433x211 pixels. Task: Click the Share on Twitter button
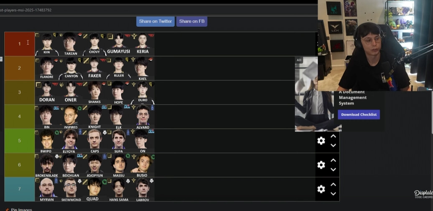155,21
